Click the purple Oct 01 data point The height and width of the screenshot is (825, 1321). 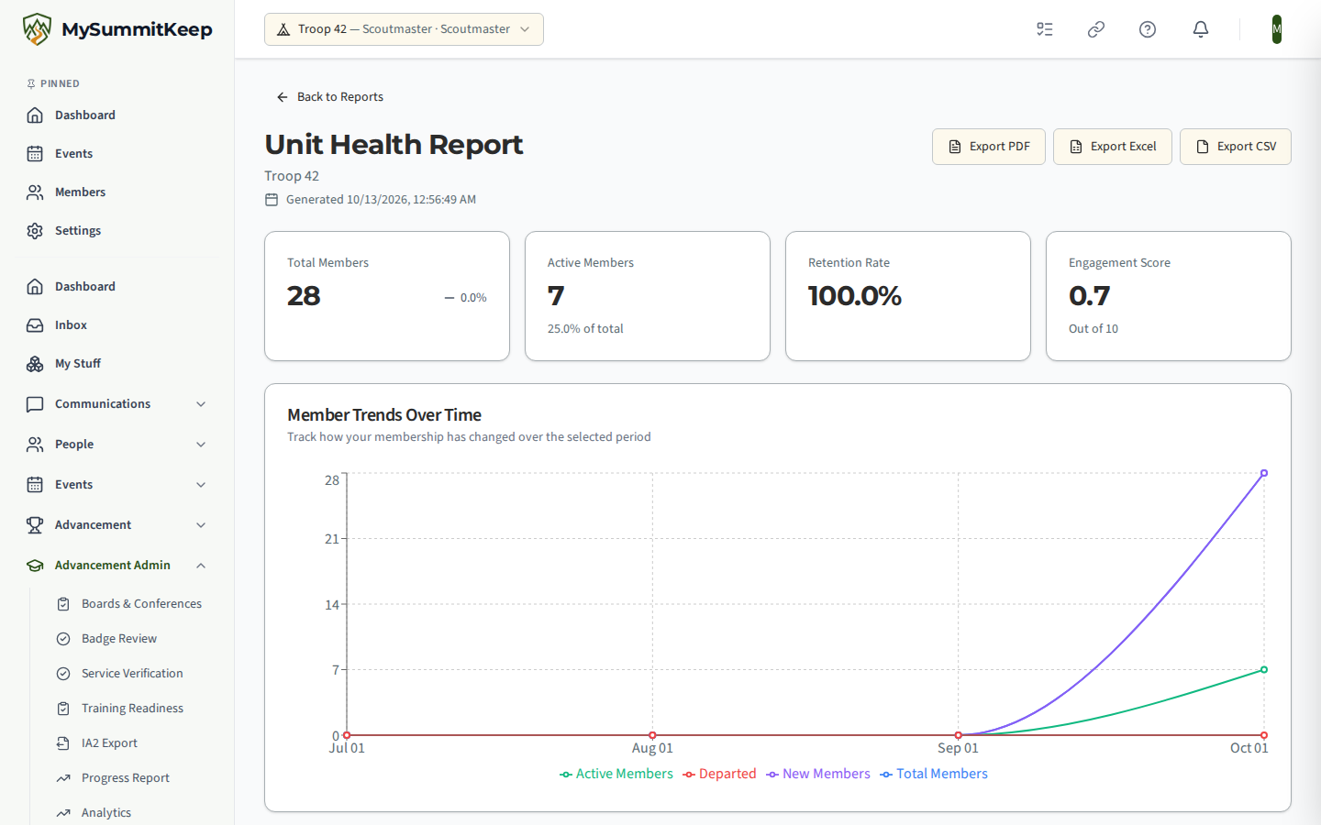coord(1264,473)
